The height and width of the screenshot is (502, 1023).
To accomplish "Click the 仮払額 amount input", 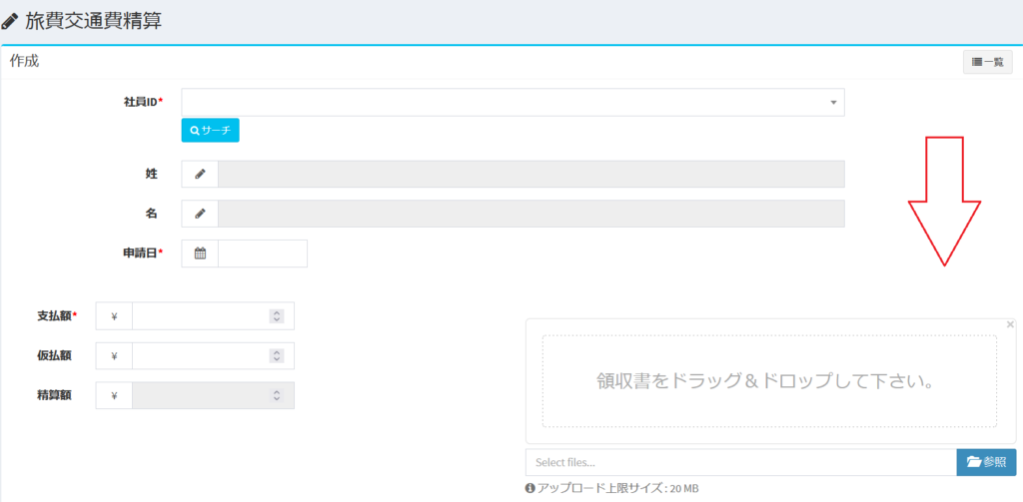I will [213, 356].
